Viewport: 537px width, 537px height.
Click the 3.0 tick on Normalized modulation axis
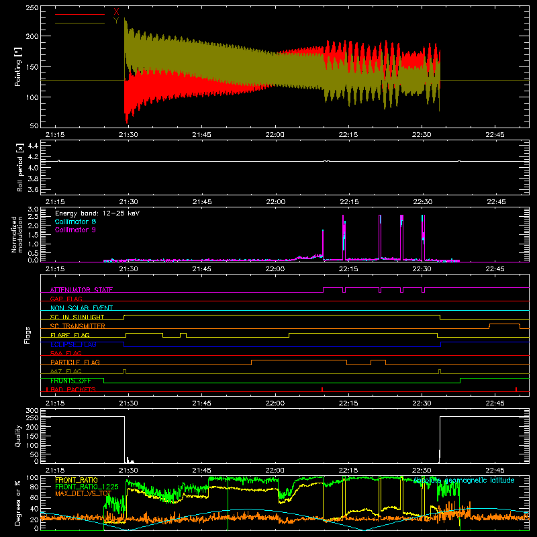(x=33, y=209)
